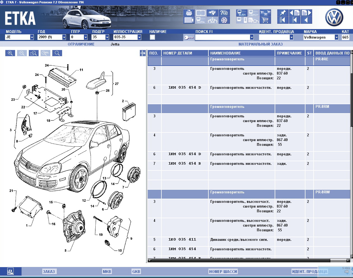Click the vehicle info car icon

click(x=212, y=20)
